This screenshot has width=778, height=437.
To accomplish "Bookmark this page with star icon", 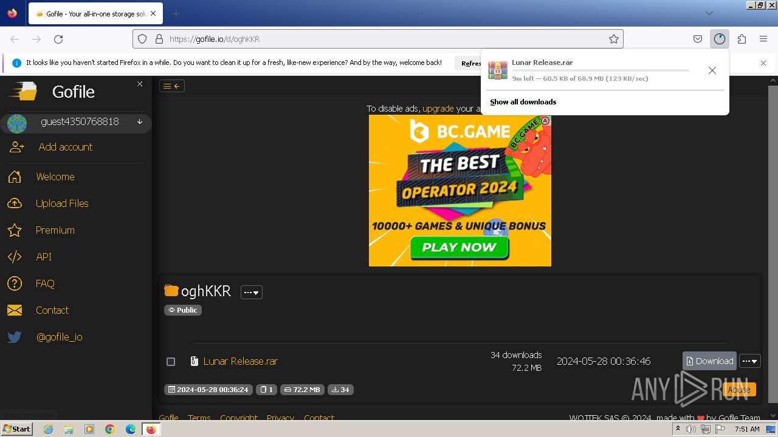I will [614, 39].
